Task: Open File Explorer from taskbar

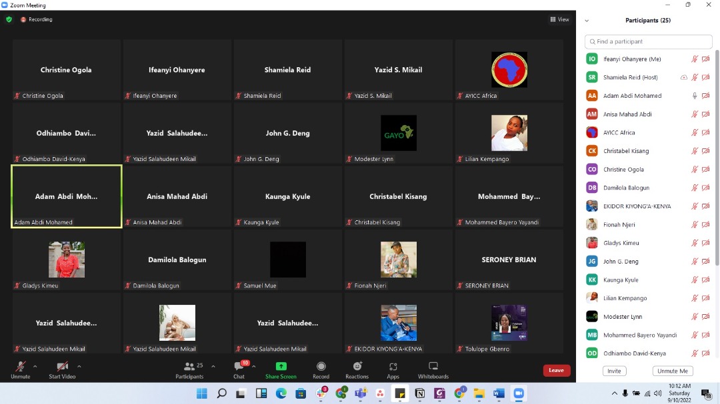Action: tap(479, 393)
